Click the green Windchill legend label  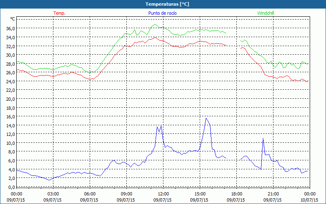coord(266,13)
